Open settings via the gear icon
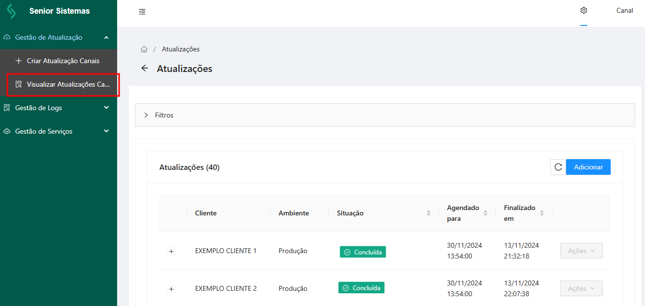 coord(584,11)
